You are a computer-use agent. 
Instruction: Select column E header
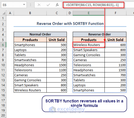tap(89, 13)
